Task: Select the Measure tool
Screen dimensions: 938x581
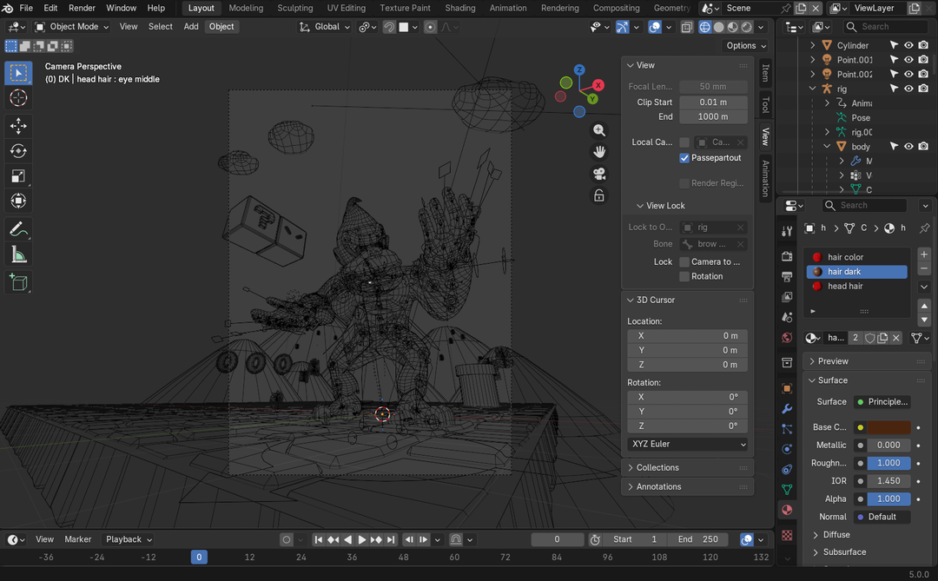Action: pos(18,254)
